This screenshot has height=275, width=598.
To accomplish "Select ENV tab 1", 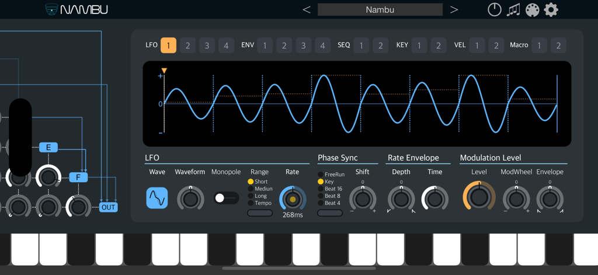I will (x=265, y=46).
